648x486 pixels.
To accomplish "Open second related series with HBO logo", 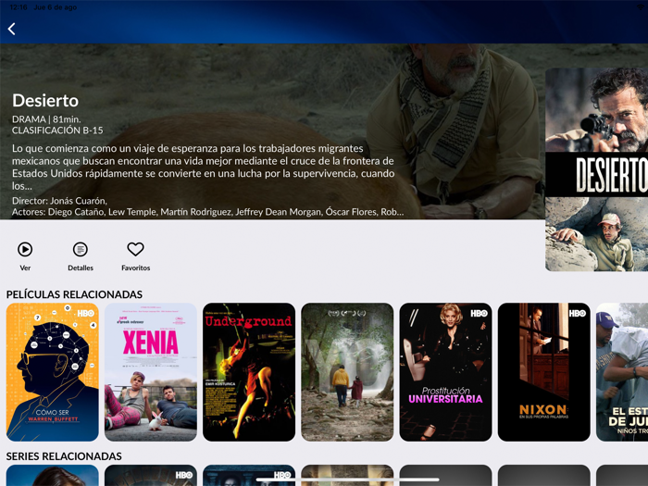I will click(x=151, y=475).
